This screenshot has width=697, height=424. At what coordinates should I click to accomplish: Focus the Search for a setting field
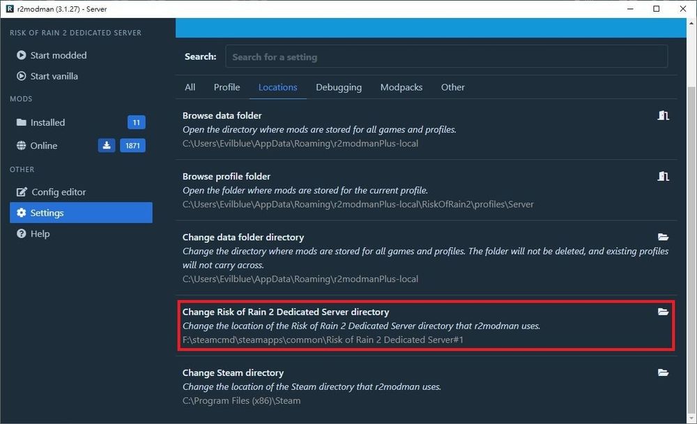pyautogui.click(x=446, y=57)
